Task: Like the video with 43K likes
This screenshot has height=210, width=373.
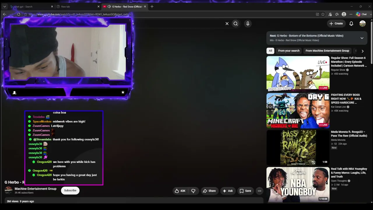Action: click(x=180, y=191)
